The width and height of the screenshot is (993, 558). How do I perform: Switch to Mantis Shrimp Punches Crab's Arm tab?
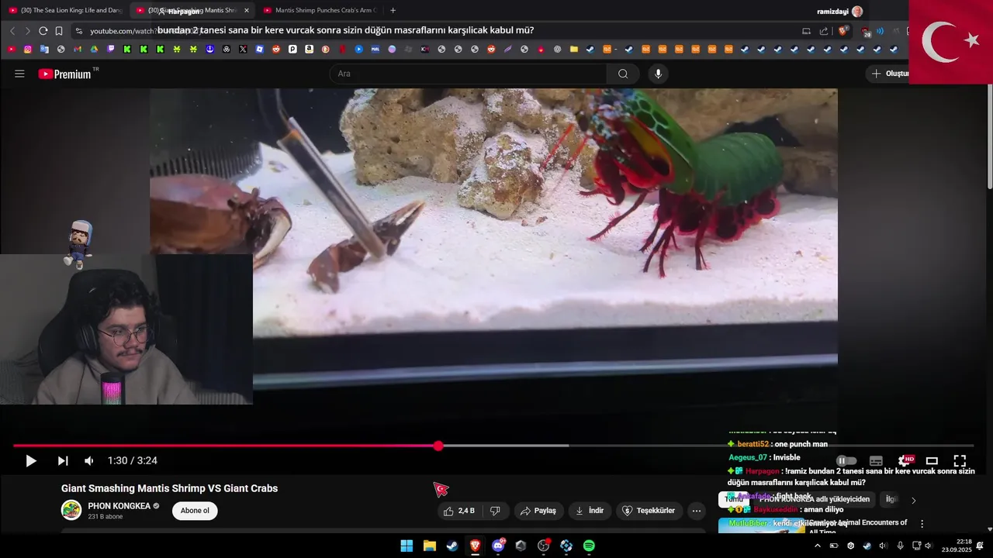pyautogui.click(x=320, y=10)
